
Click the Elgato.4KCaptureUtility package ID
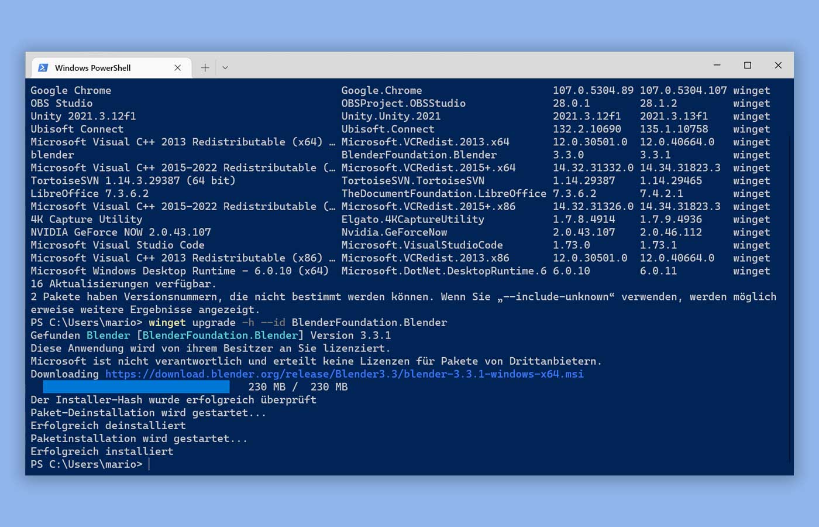(413, 219)
